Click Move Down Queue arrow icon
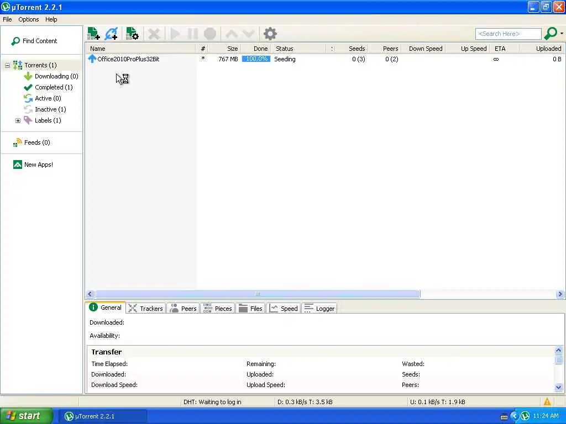566x424 pixels. [248, 34]
